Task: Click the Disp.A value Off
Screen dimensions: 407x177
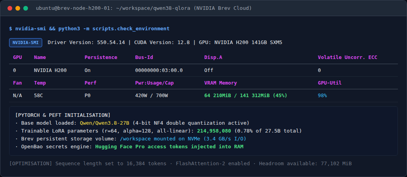Action: point(209,70)
